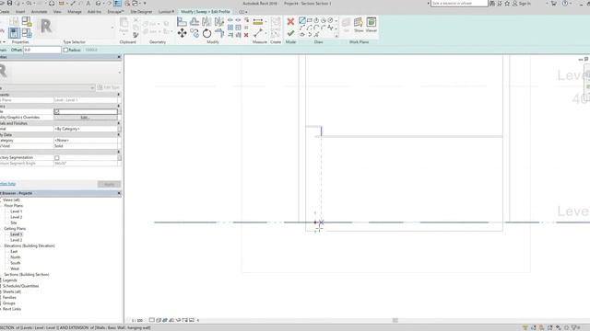This screenshot has width=590, height=331.
Task: Click the Match Type Properties brush icon
Action: click(x=136, y=35)
